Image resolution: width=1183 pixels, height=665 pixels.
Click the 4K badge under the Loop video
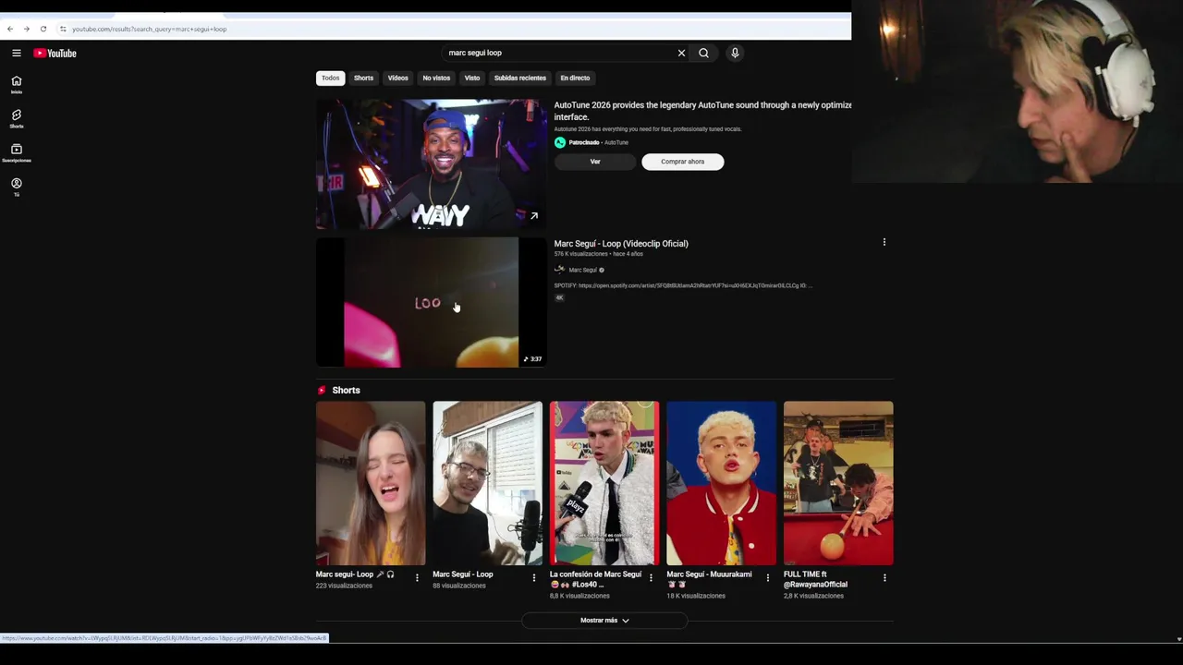pos(559,297)
